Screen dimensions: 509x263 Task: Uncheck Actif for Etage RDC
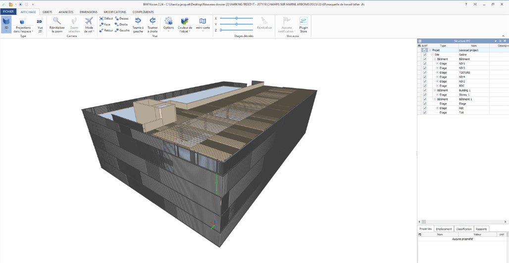425,86
